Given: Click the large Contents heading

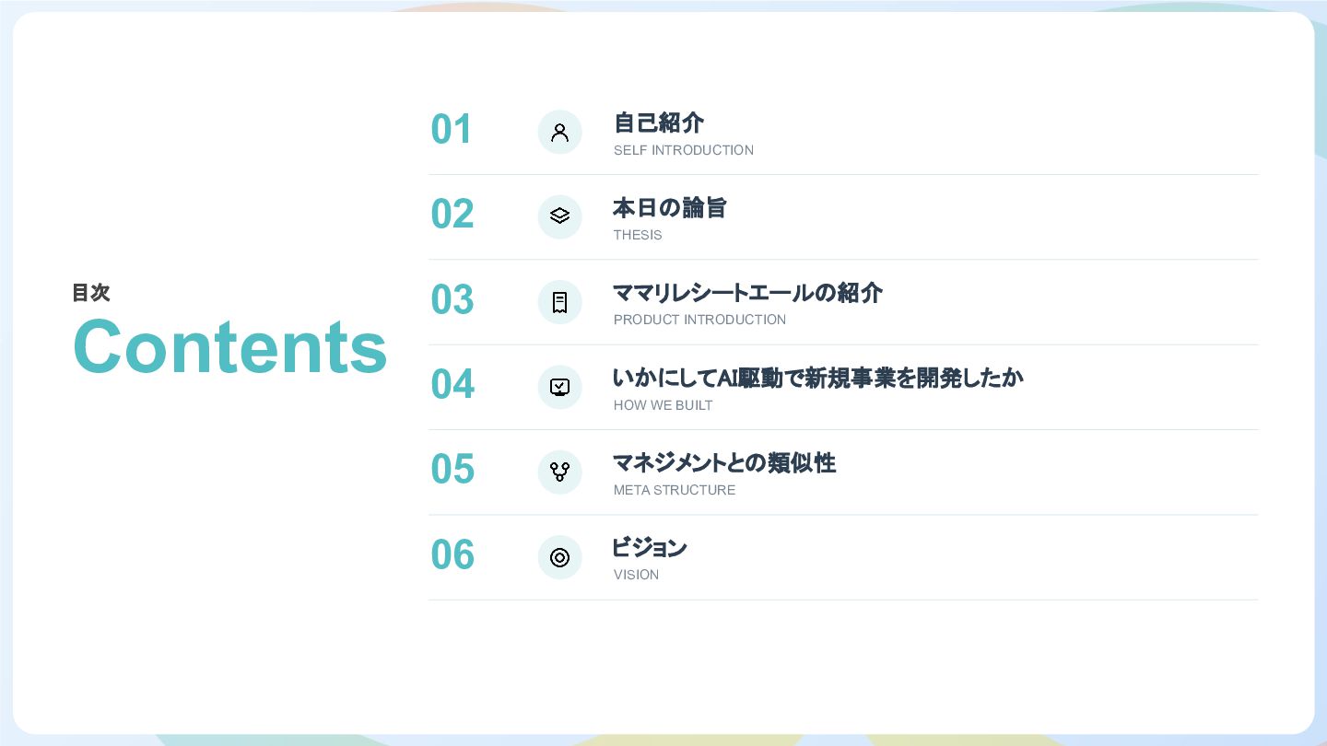Looking at the screenshot, I should tap(230, 346).
